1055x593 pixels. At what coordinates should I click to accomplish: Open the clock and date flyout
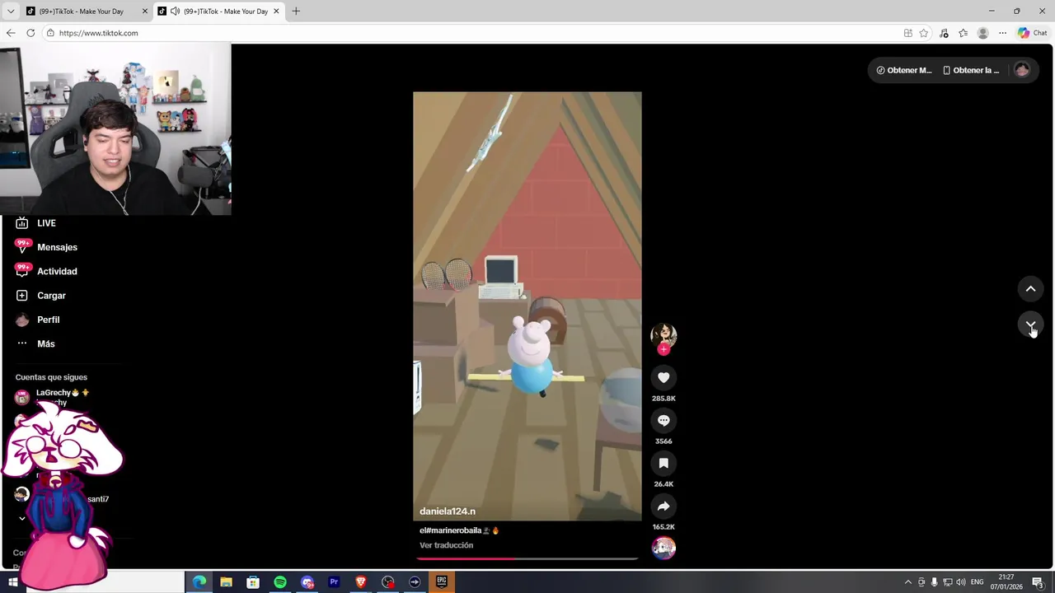(1006, 582)
